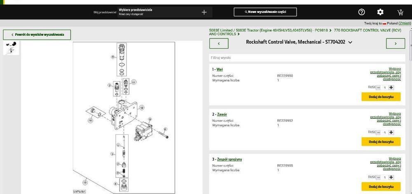
Task: Go to the previous diagram with left arrow
Action: [x=219, y=44]
